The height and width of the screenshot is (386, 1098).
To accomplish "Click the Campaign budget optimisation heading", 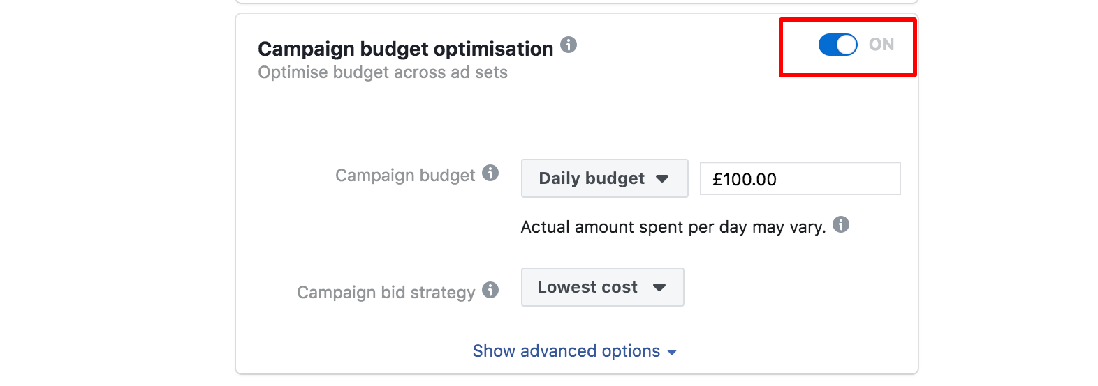I will (x=405, y=49).
